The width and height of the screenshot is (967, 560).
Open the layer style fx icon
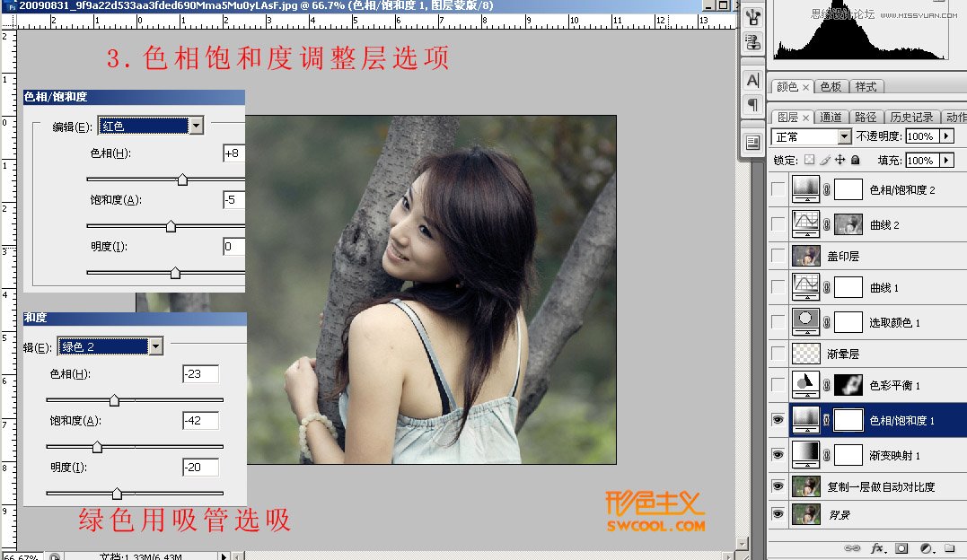(x=876, y=547)
